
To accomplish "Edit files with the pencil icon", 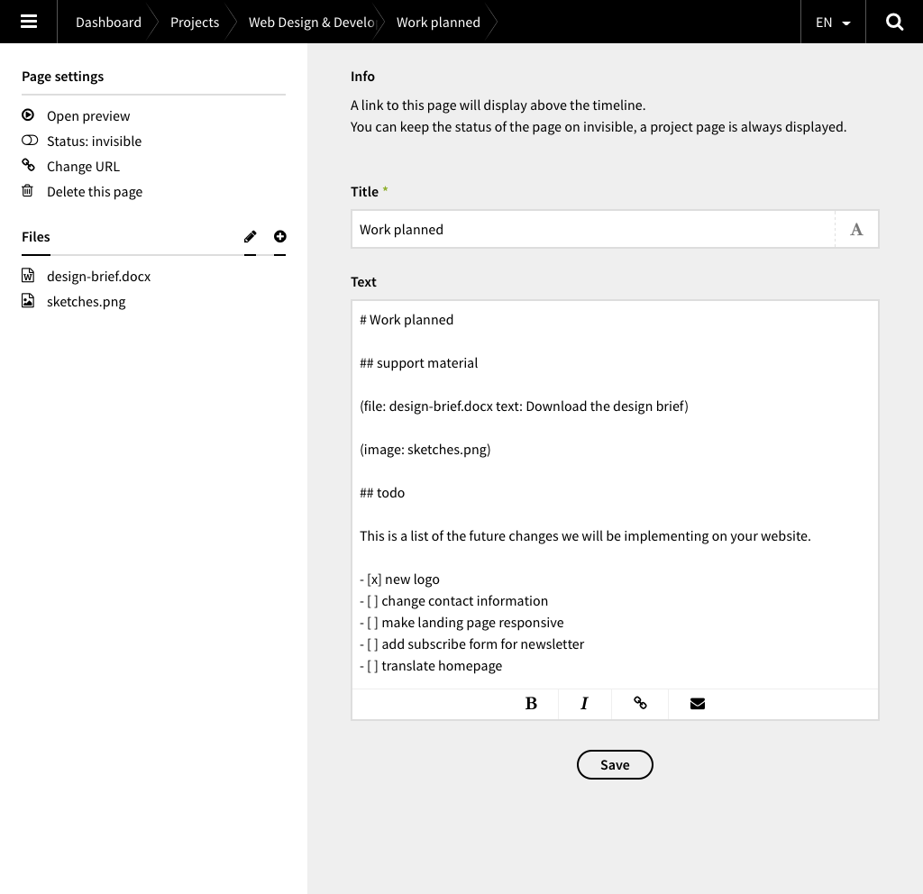I will click(x=251, y=237).
